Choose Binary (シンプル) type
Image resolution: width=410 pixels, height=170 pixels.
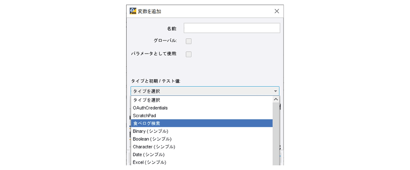[x=202, y=131]
